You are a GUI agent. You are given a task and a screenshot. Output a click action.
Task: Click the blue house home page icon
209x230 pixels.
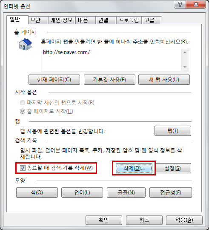click(x=25, y=45)
